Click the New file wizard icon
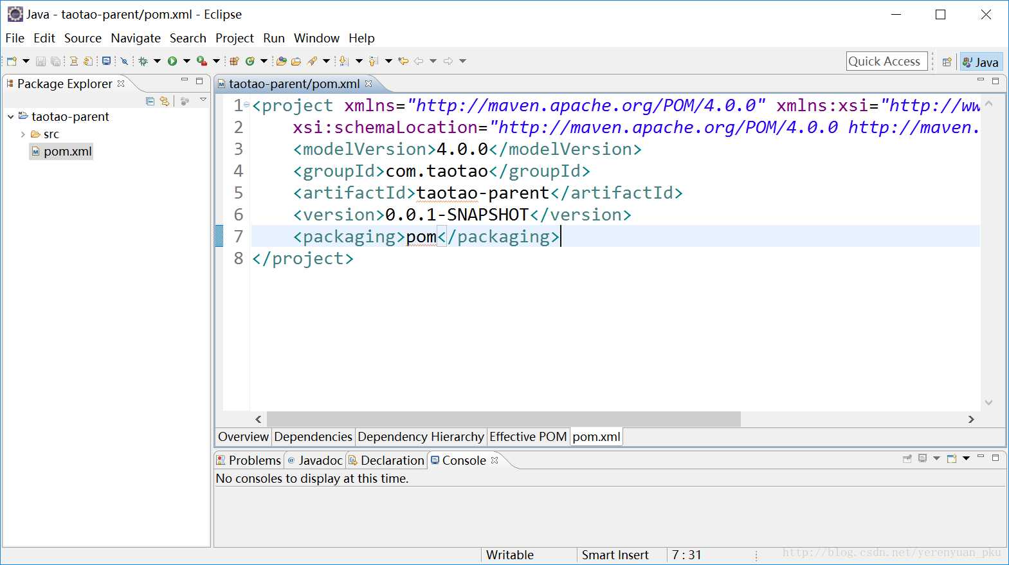 click(12, 61)
